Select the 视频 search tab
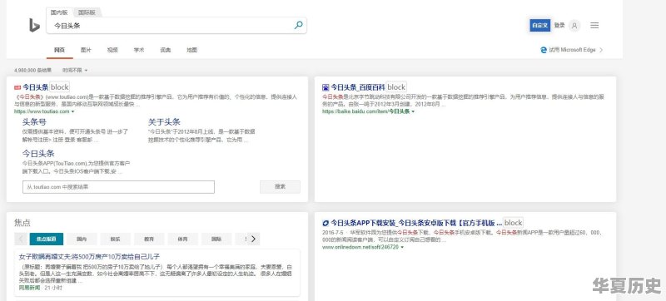666x301 pixels. click(112, 50)
